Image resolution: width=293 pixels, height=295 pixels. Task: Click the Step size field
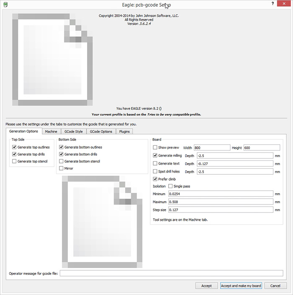point(221,210)
